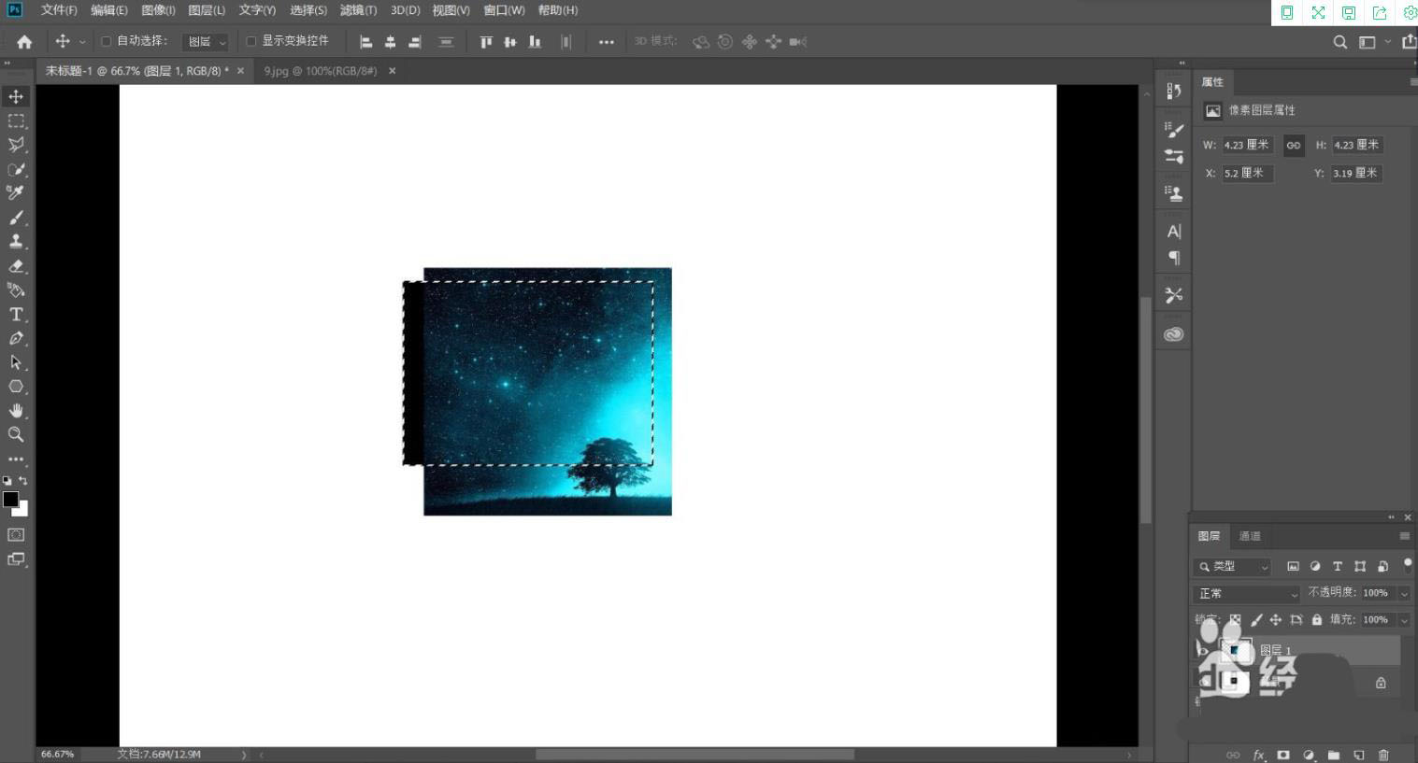1418x763 pixels.
Task: Open the Move tool preset picker arrow
Action: (82, 42)
